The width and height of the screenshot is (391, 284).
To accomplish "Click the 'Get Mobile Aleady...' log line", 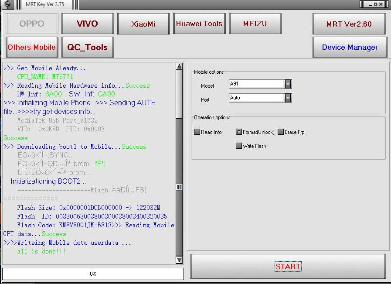I will click(44, 68).
